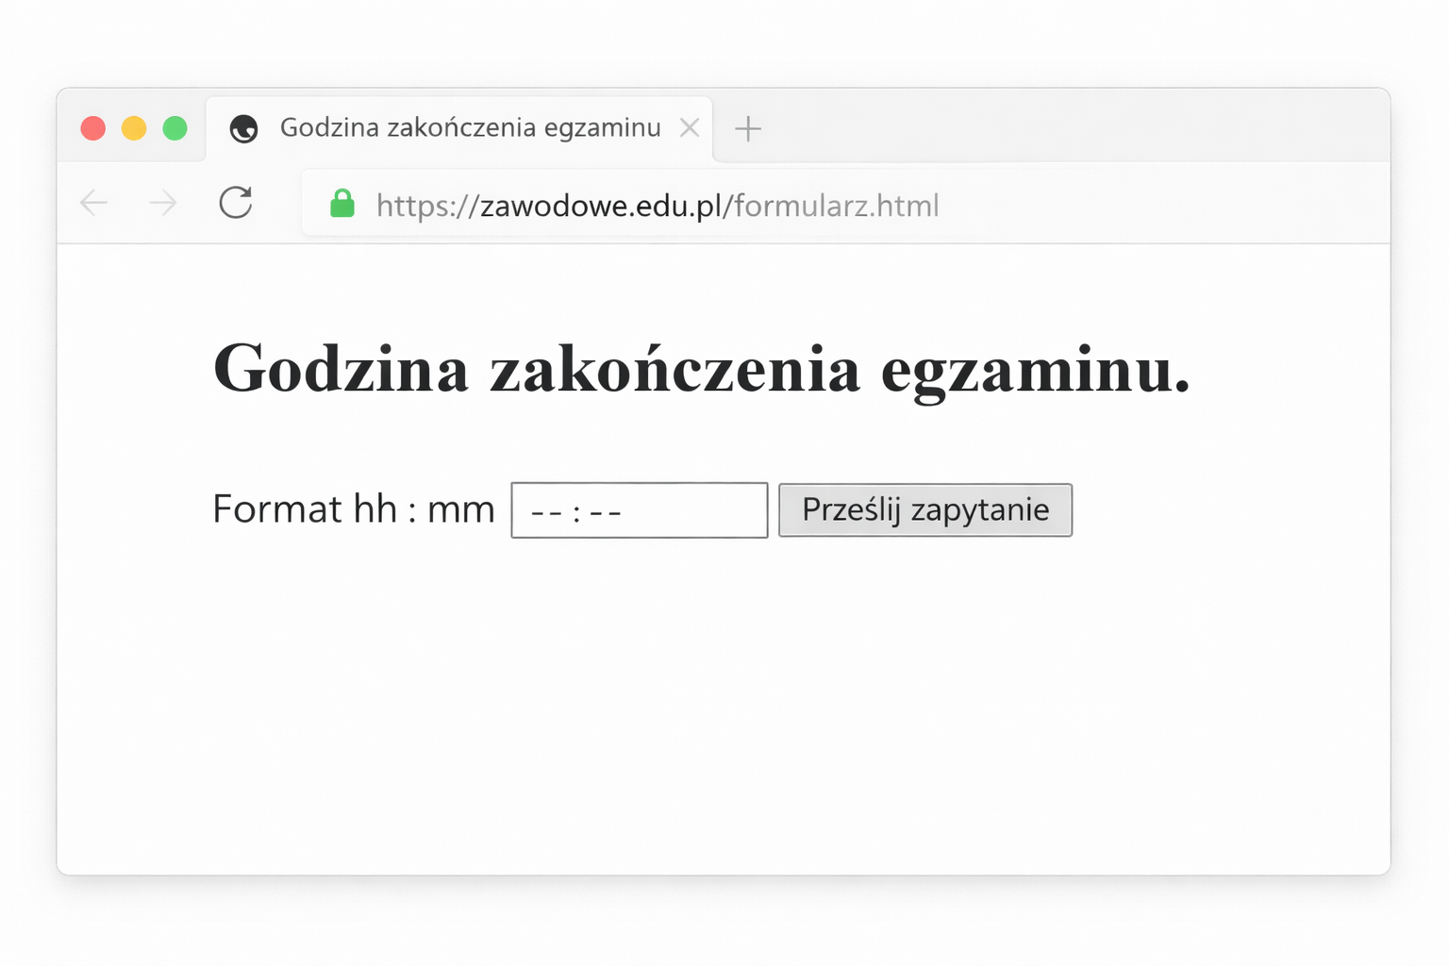Click the green padlock security icon

[x=341, y=204]
